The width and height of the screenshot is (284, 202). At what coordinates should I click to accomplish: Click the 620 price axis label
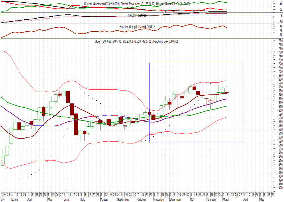(x=280, y=103)
